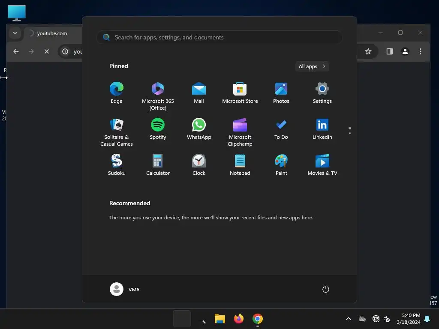Open Chrome tab search dropdown

coord(15,33)
